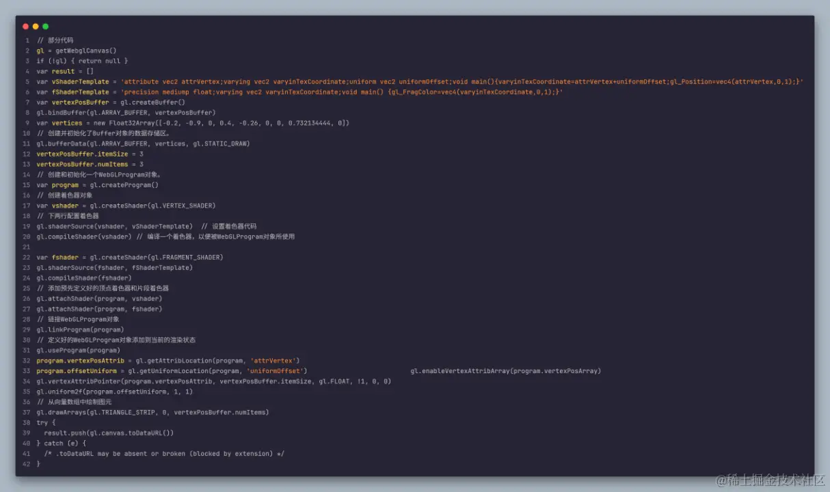Click 'gl.shaderSource(vshader, vShaderTemplate)'
Image resolution: width=830 pixels, height=492 pixels.
tap(115, 226)
